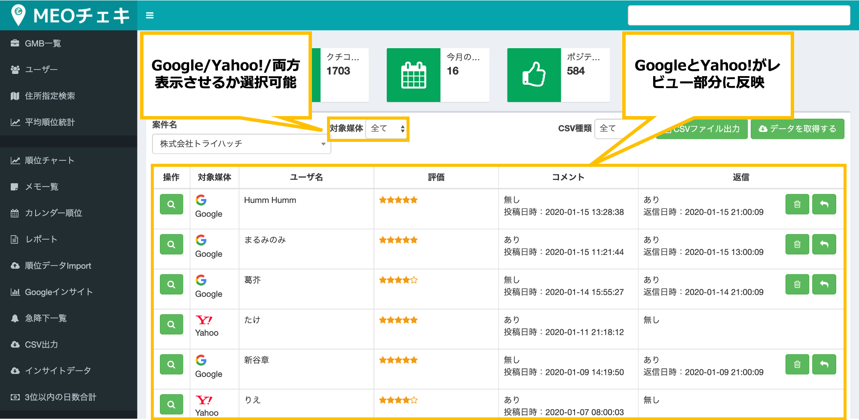Click Google logo in Humm Humm row
The image size is (859, 420).
201,200
